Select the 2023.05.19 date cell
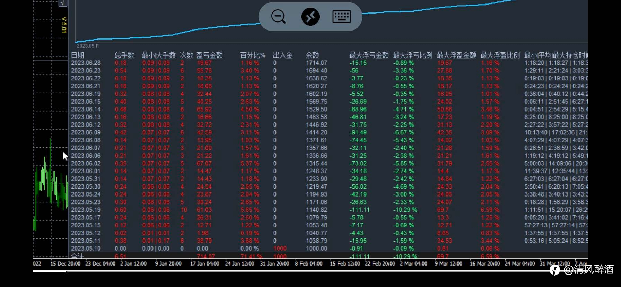The width and height of the screenshot is (621, 287). pyautogui.click(x=86, y=210)
